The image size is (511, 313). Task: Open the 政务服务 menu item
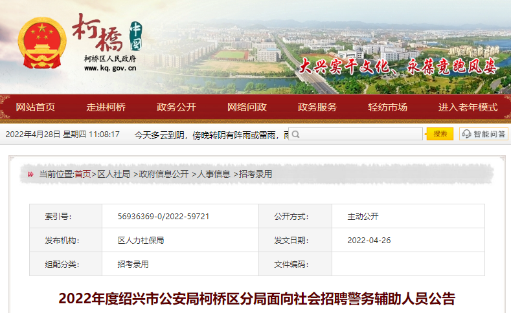[x=317, y=107]
